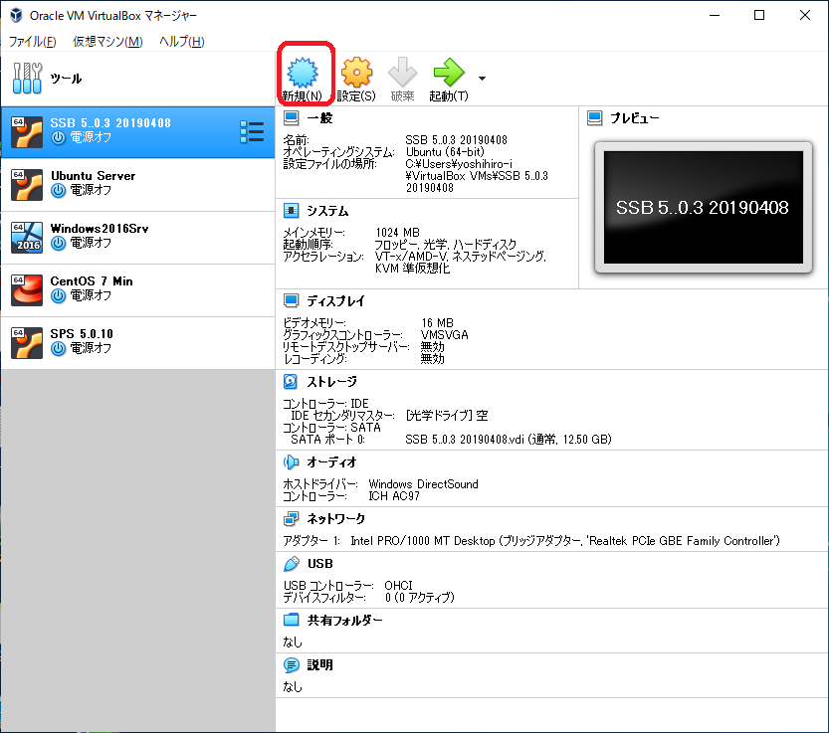The image size is (829, 733).
Task: Click the 一般 general section icon
Action: tap(291, 117)
